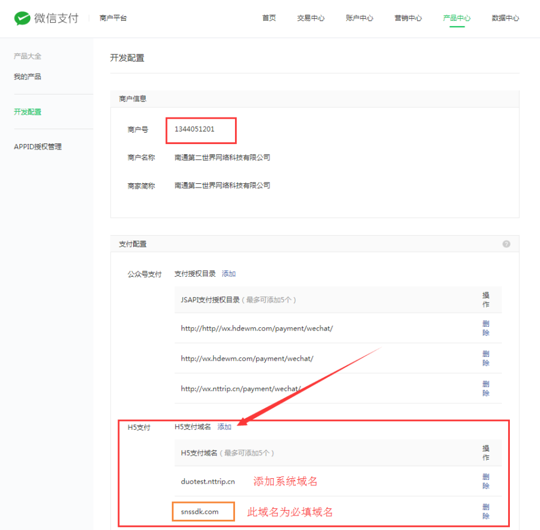
Task: Open 我的产品 in the sidebar
Action: point(28,77)
